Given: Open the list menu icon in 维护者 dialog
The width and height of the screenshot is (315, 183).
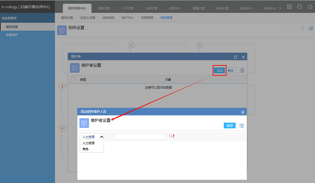Looking at the screenshot, I should click(x=242, y=71).
